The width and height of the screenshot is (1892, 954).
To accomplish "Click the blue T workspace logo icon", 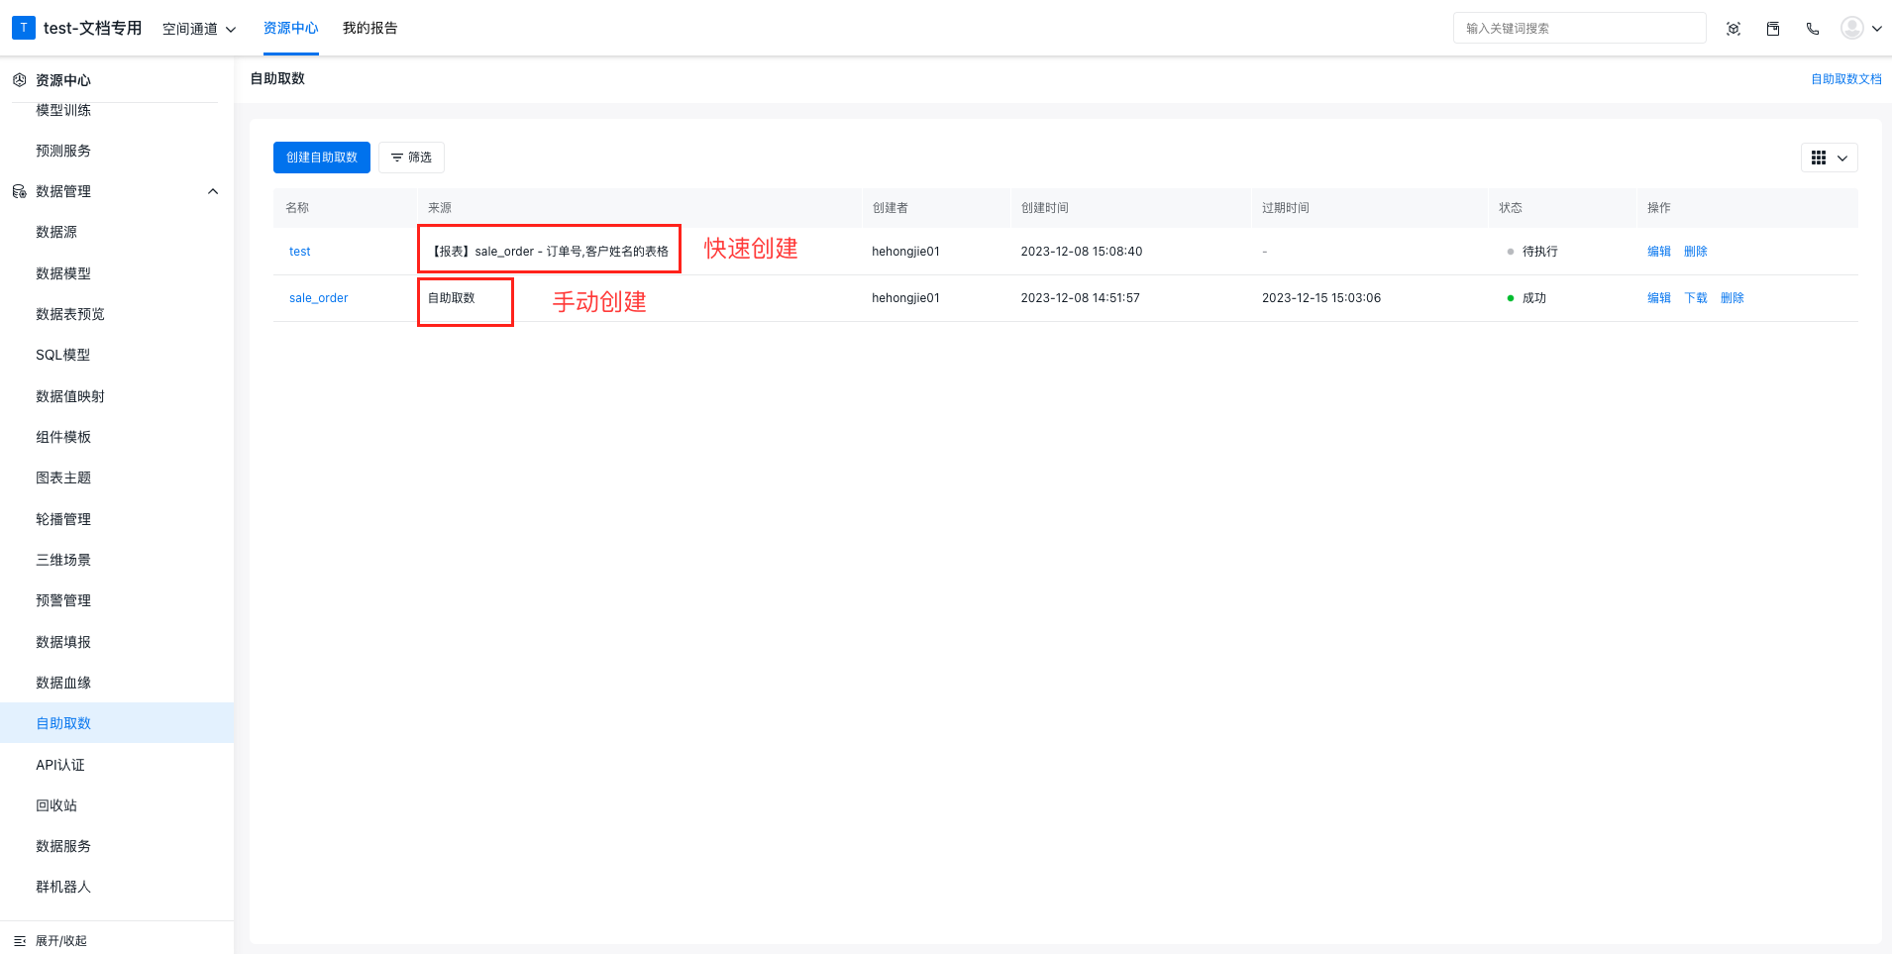I will [x=24, y=28].
